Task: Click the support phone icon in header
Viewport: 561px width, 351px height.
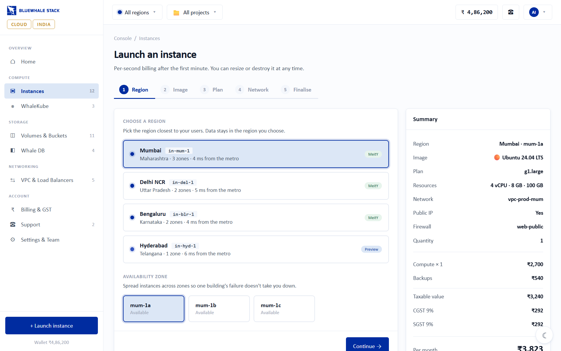Action: [510, 12]
